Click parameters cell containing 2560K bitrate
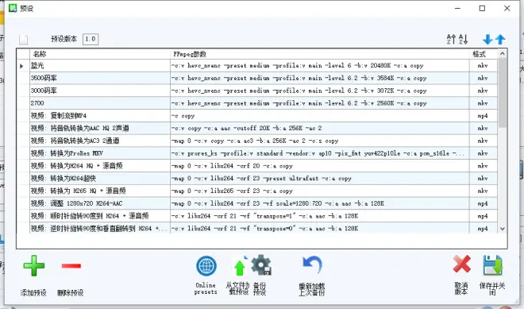The height and width of the screenshot is (309, 524). tap(319, 103)
